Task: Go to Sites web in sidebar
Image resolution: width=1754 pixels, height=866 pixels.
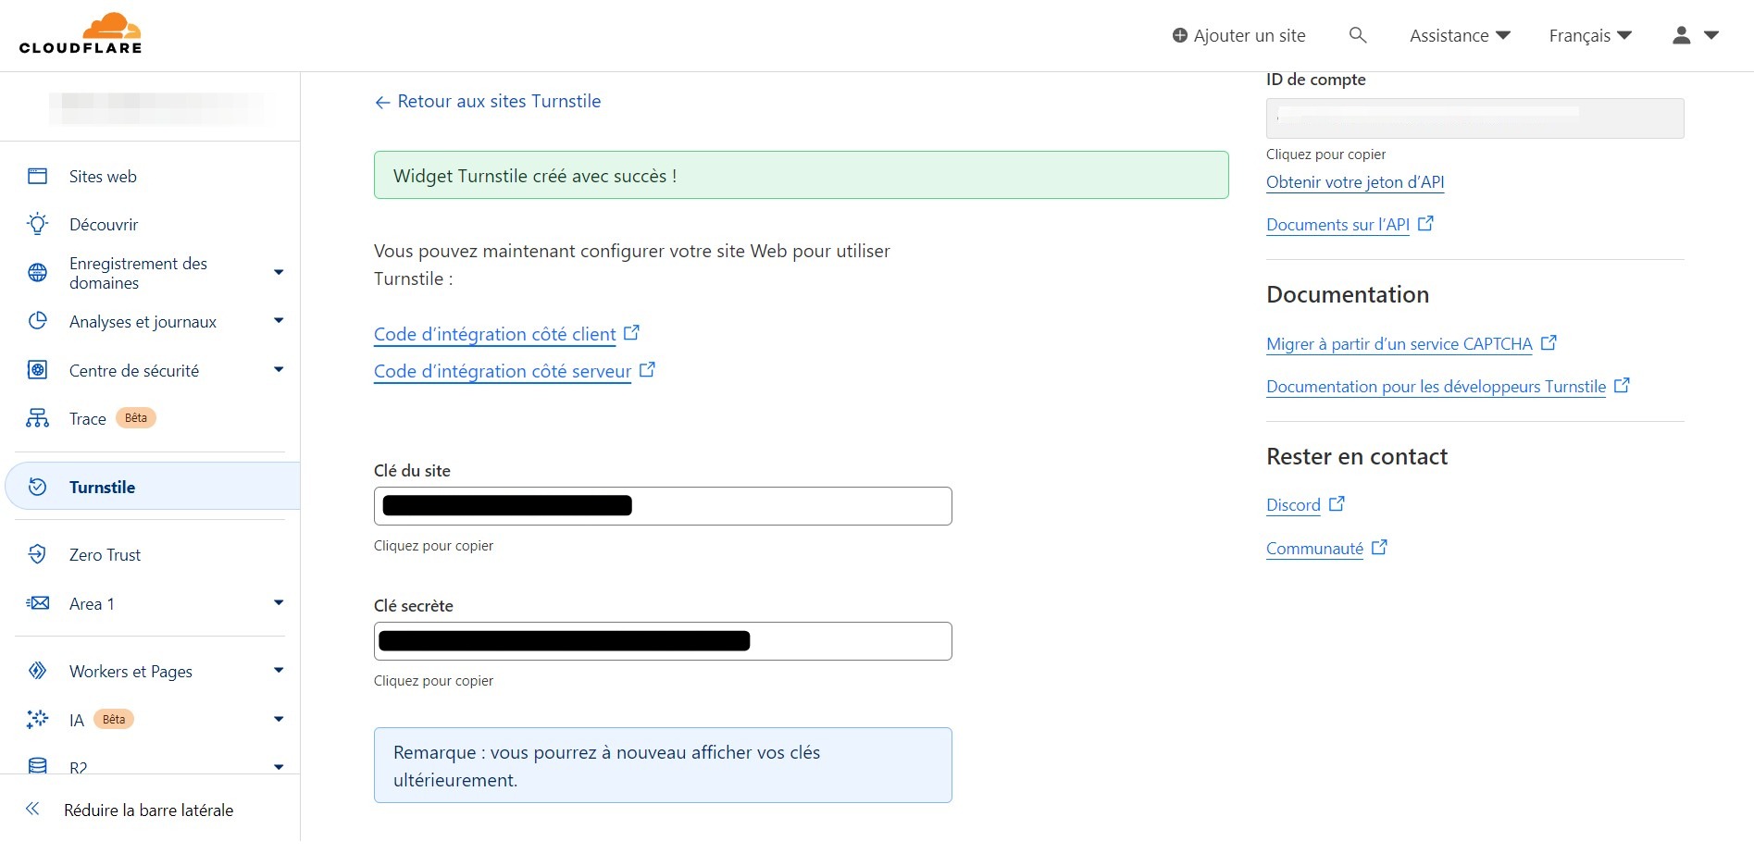Action: pyautogui.click(x=103, y=177)
